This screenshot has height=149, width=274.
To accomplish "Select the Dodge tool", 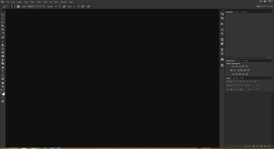I will point(3,63).
